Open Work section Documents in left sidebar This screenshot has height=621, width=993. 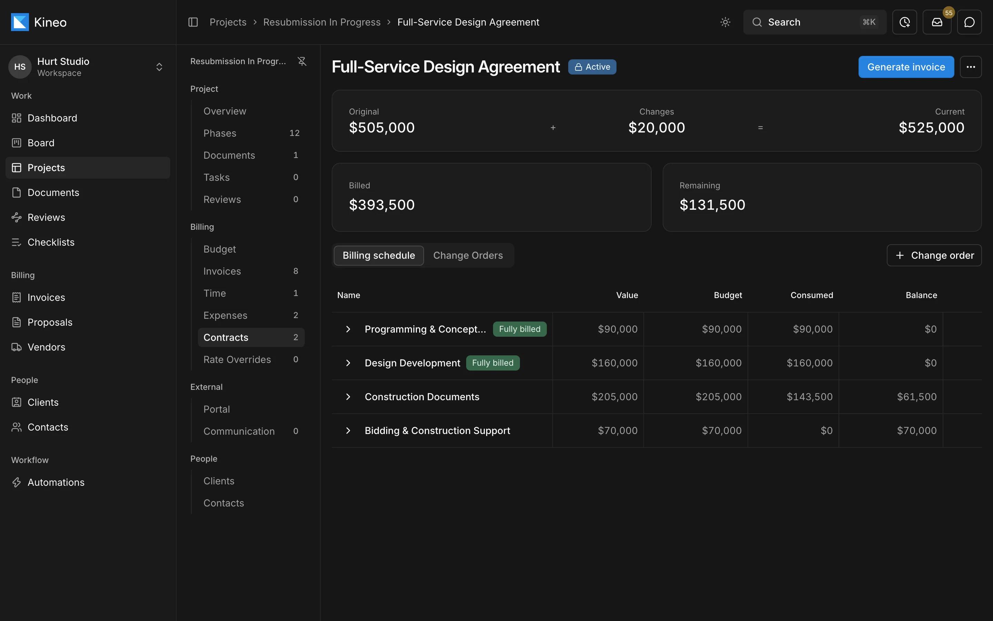(x=88, y=193)
